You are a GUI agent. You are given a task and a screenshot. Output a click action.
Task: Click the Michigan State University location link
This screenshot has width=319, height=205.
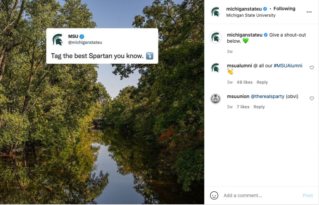click(251, 15)
